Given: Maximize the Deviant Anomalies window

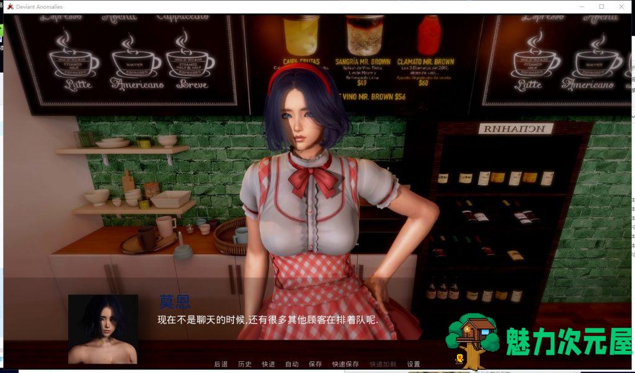Looking at the screenshot, I should pyautogui.click(x=602, y=6).
